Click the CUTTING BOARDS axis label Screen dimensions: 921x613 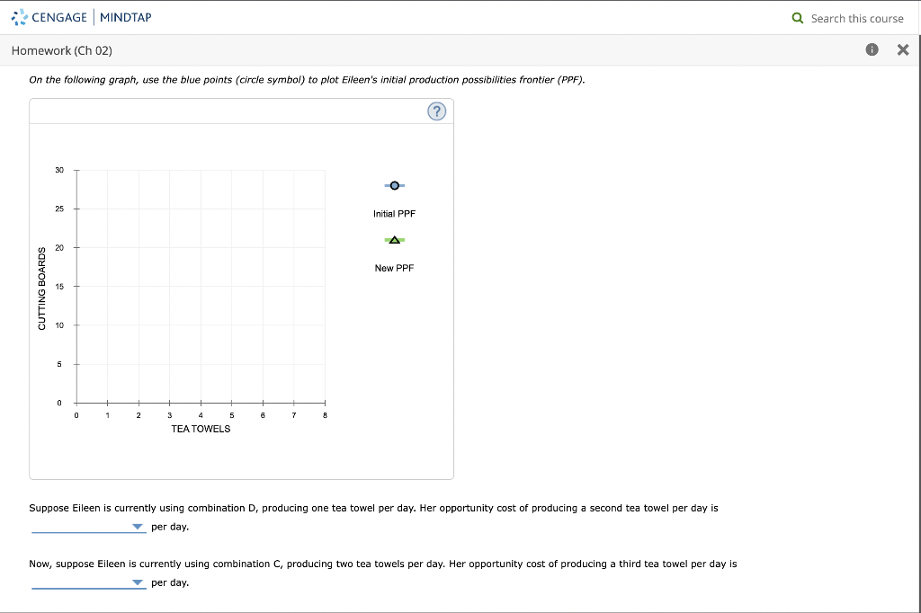coord(41,287)
